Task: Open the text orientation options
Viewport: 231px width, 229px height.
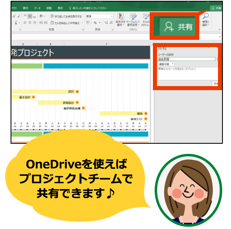Action: [x=42, y=16]
